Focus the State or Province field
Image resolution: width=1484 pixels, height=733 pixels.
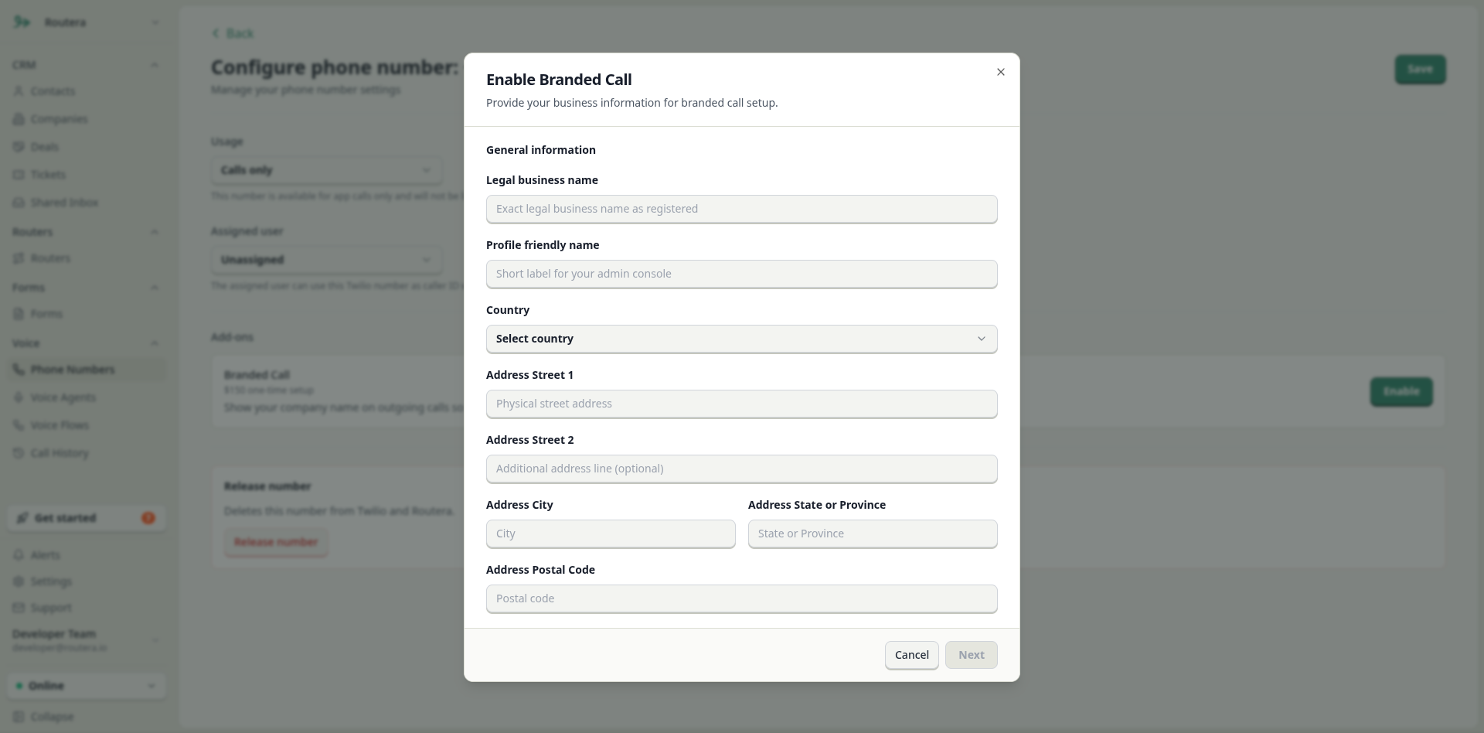[x=873, y=534]
